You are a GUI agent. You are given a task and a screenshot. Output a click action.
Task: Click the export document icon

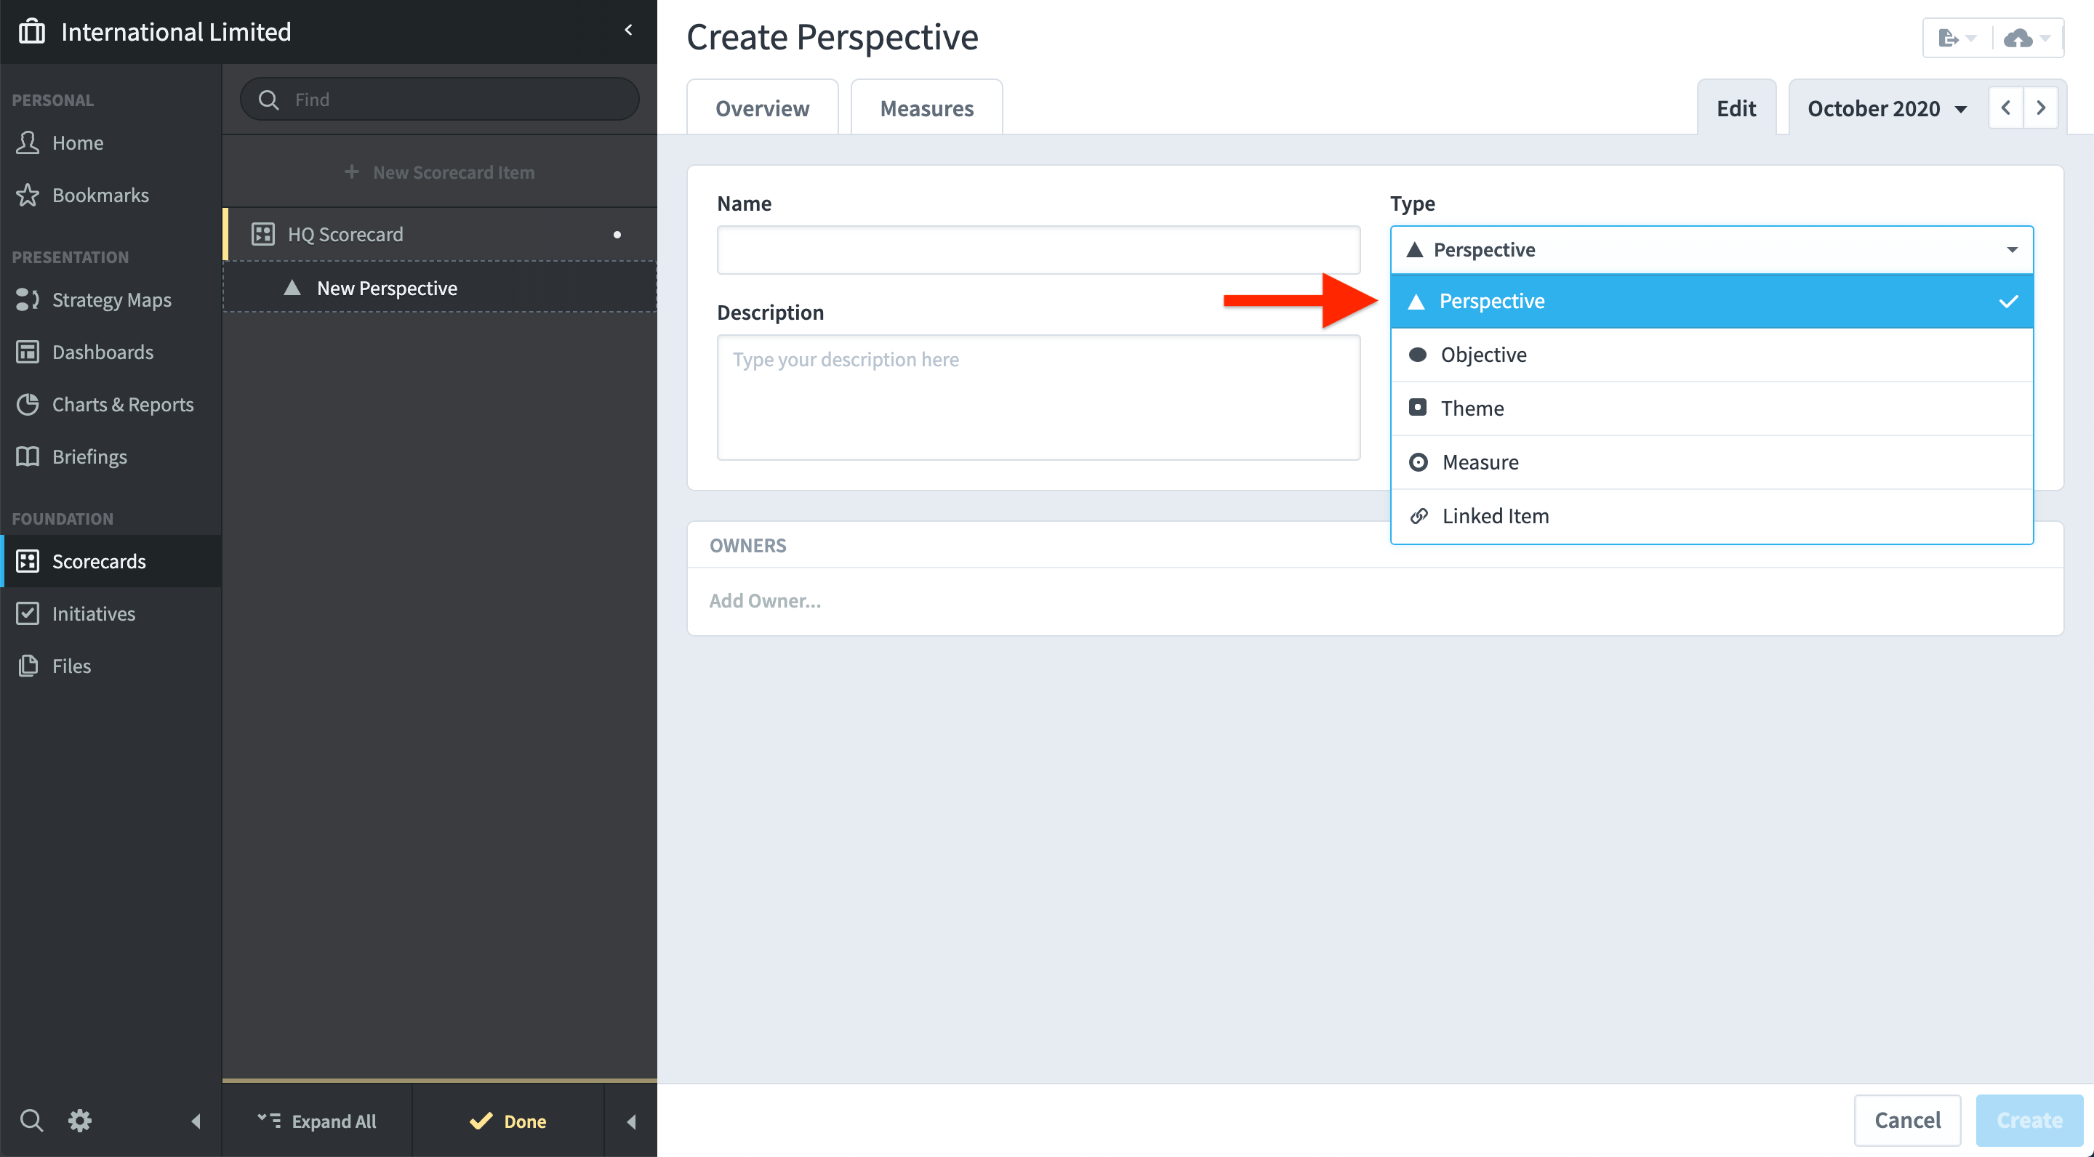1949,37
